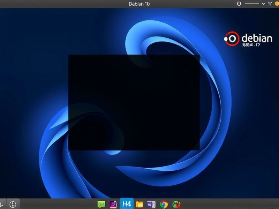
Task: Toggle the circular refresh indicator in top bar
Action: [x=239, y=3]
